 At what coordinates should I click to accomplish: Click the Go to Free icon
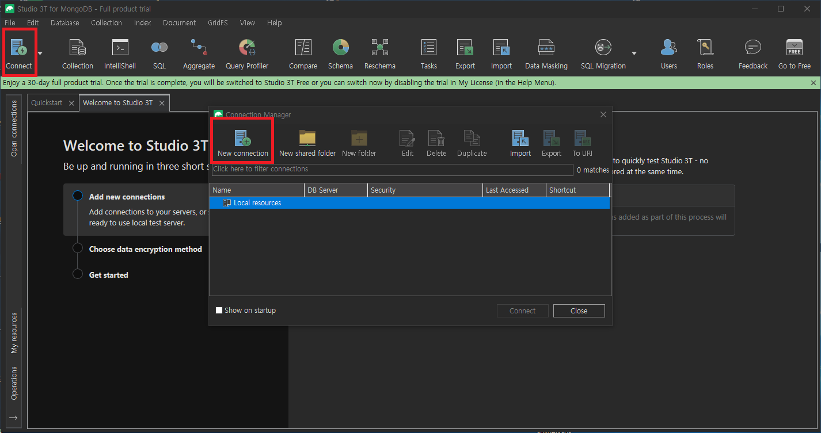[795, 55]
